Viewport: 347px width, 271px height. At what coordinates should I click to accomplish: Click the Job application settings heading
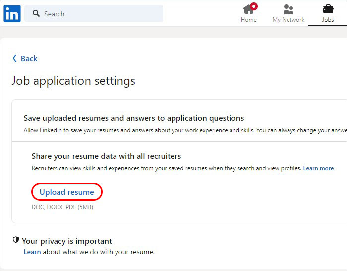[73, 81]
